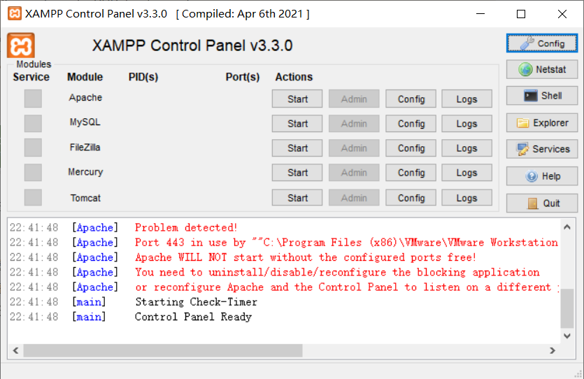The width and height of the screenshot is (584, 379).
Task: Open the Tomcat Config menu
Action: coord(411,198)
